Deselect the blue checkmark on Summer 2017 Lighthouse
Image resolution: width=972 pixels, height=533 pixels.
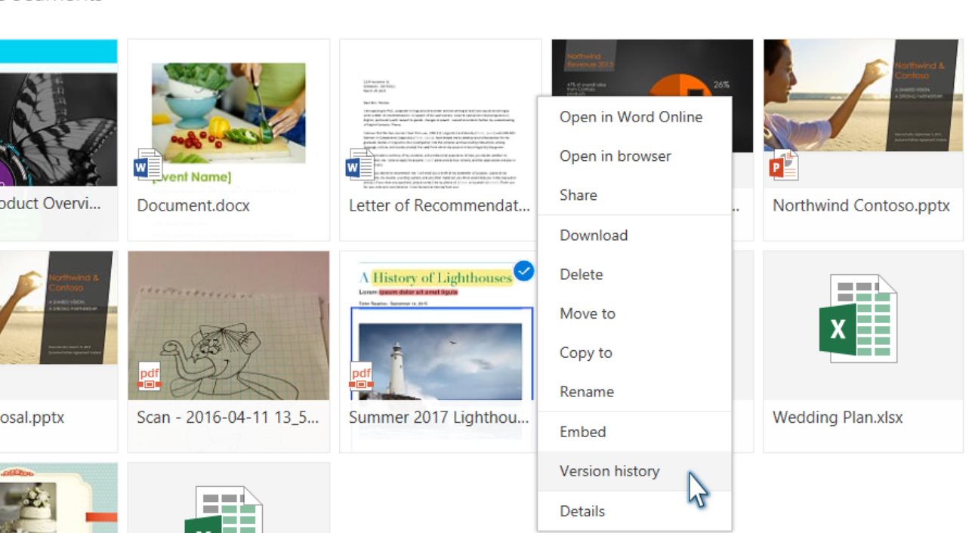click(x=523, y=270)
